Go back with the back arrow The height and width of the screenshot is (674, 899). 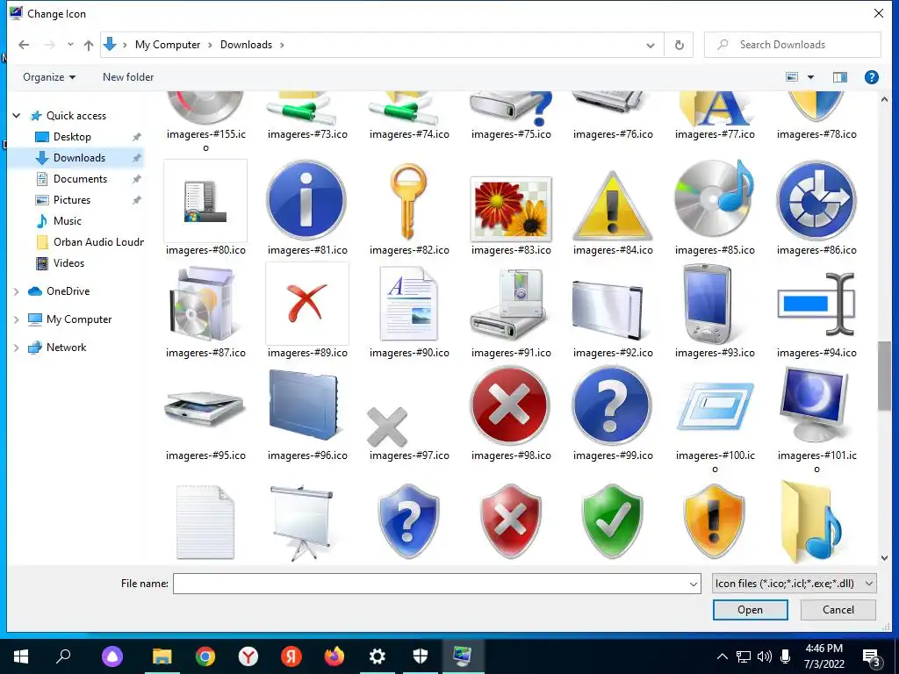click(x=24, y=45)
